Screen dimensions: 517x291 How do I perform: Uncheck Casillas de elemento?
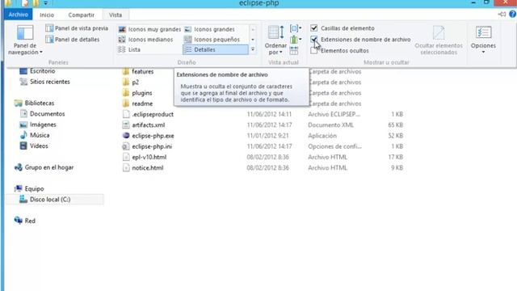[314, 28]
